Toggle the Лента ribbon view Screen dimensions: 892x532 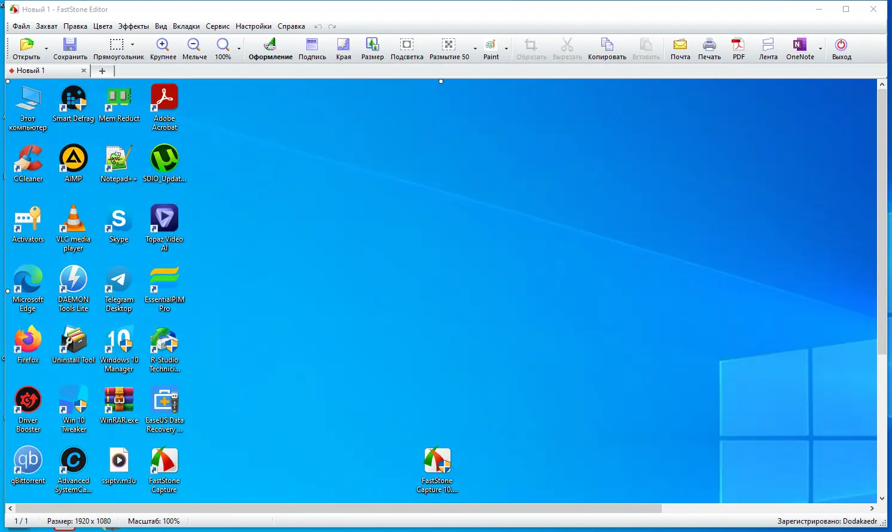point(768,49)
